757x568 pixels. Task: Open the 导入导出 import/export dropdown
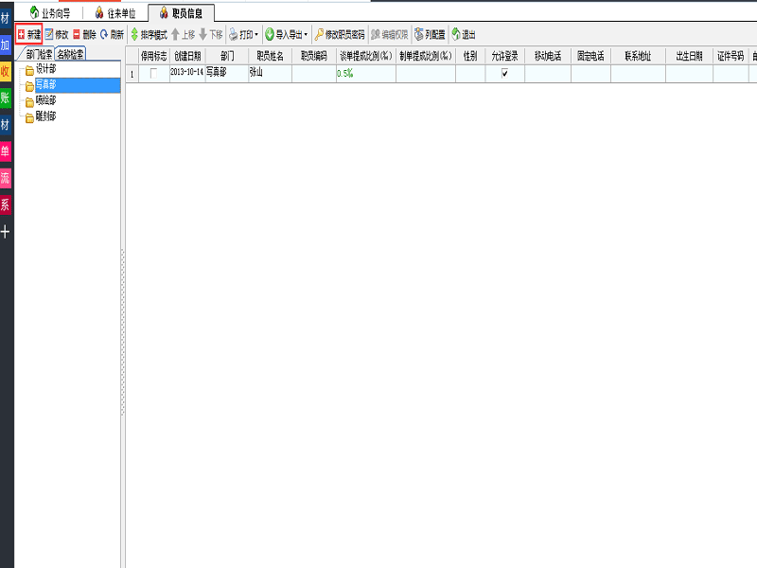286,34
